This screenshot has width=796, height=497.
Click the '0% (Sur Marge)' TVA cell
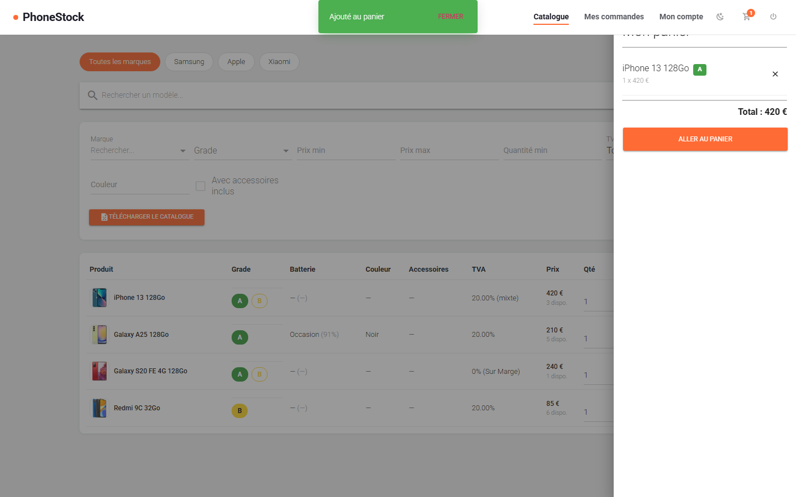click(496, 372)
